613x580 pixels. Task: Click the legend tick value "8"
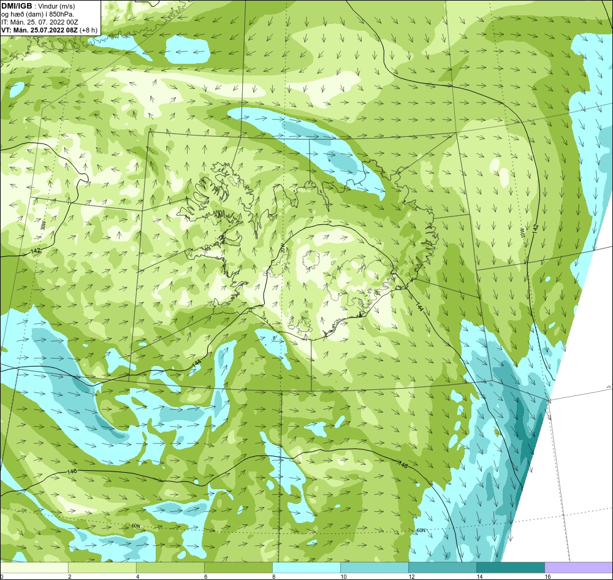pos(273,576)
